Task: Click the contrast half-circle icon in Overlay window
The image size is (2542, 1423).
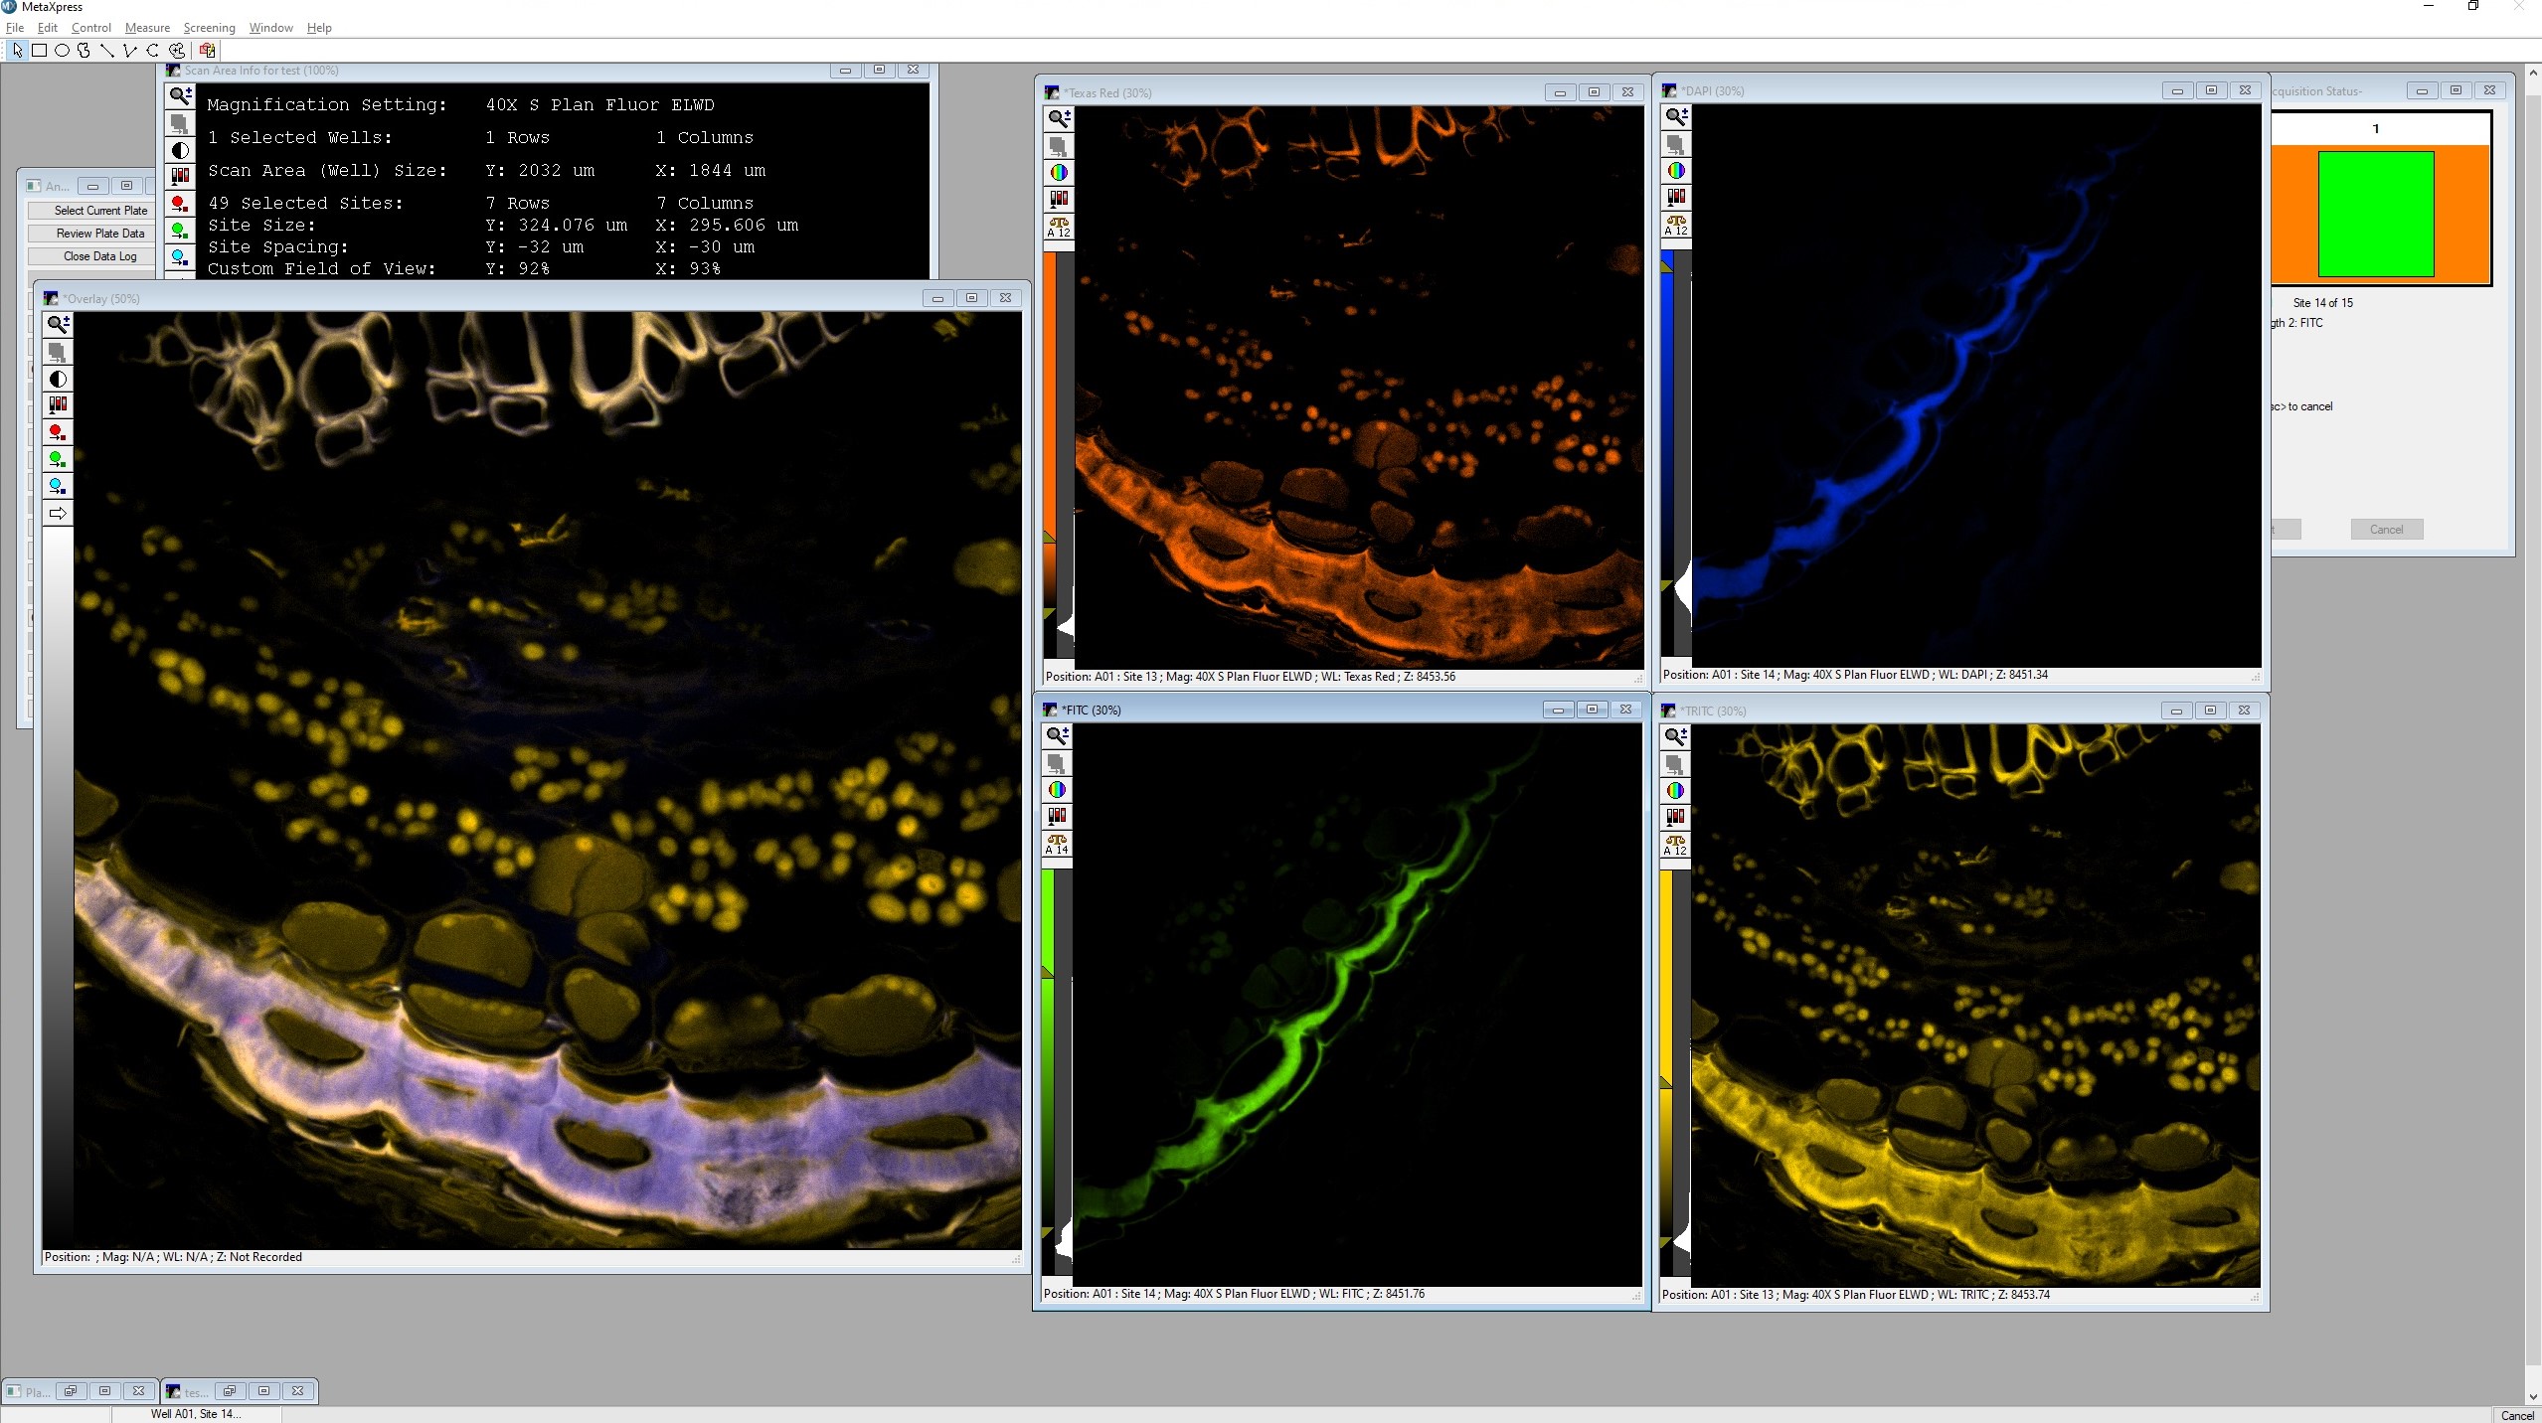Action: coord(58,379)
